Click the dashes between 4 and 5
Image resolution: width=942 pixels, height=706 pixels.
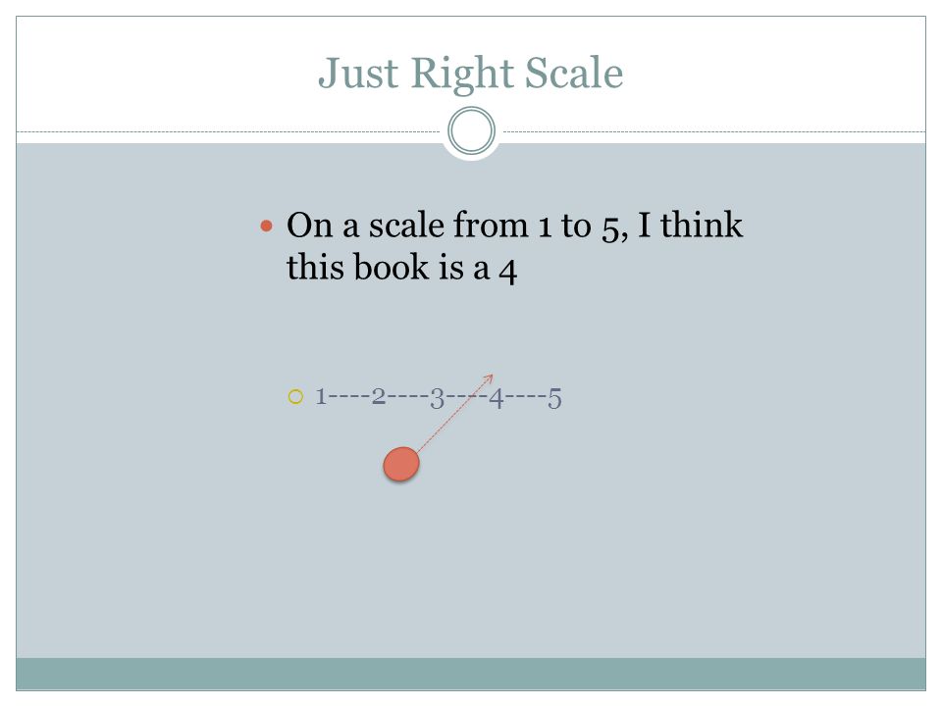[x=526, y=397]
